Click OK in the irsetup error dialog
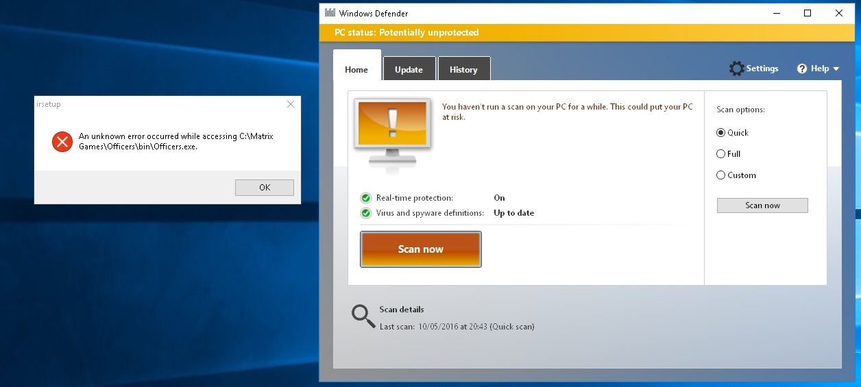The image size is (861, 387). [265, 188]
